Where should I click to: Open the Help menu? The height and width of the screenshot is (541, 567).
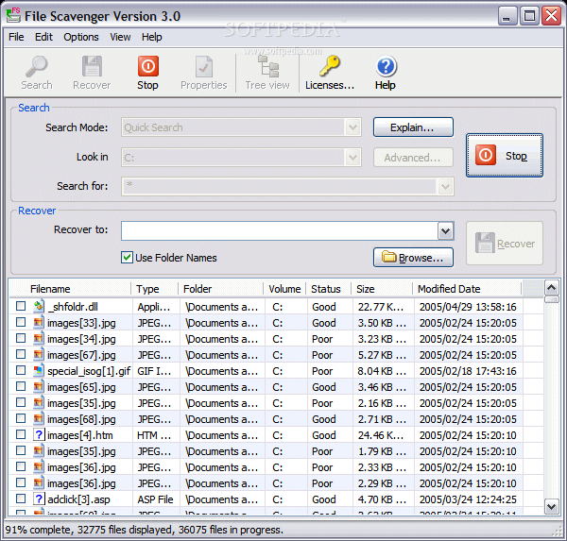click(x=151, y=37)
